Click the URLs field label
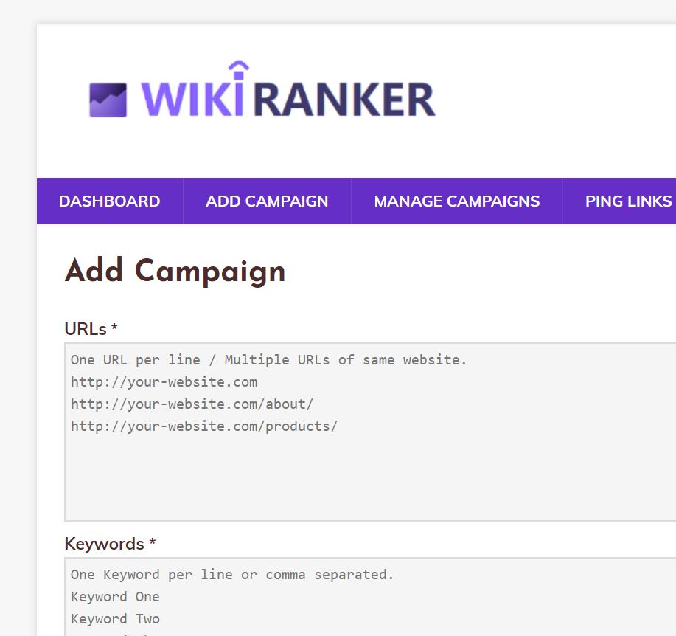Screen dimensions: 676x636 tap(86, 329)
